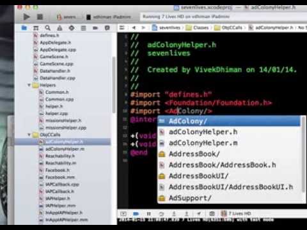Go back using jump bar left arrow
This screenshot has height=230, width=307.
click(134, 27)
